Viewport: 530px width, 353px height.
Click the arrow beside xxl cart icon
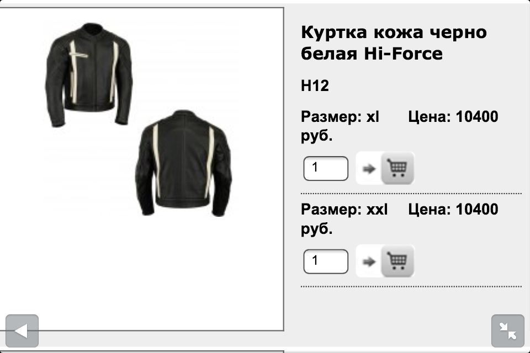coord(369,261)
